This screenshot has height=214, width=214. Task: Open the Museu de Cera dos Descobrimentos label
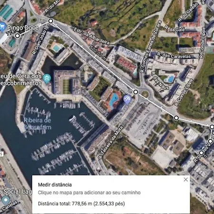[21, 79]
